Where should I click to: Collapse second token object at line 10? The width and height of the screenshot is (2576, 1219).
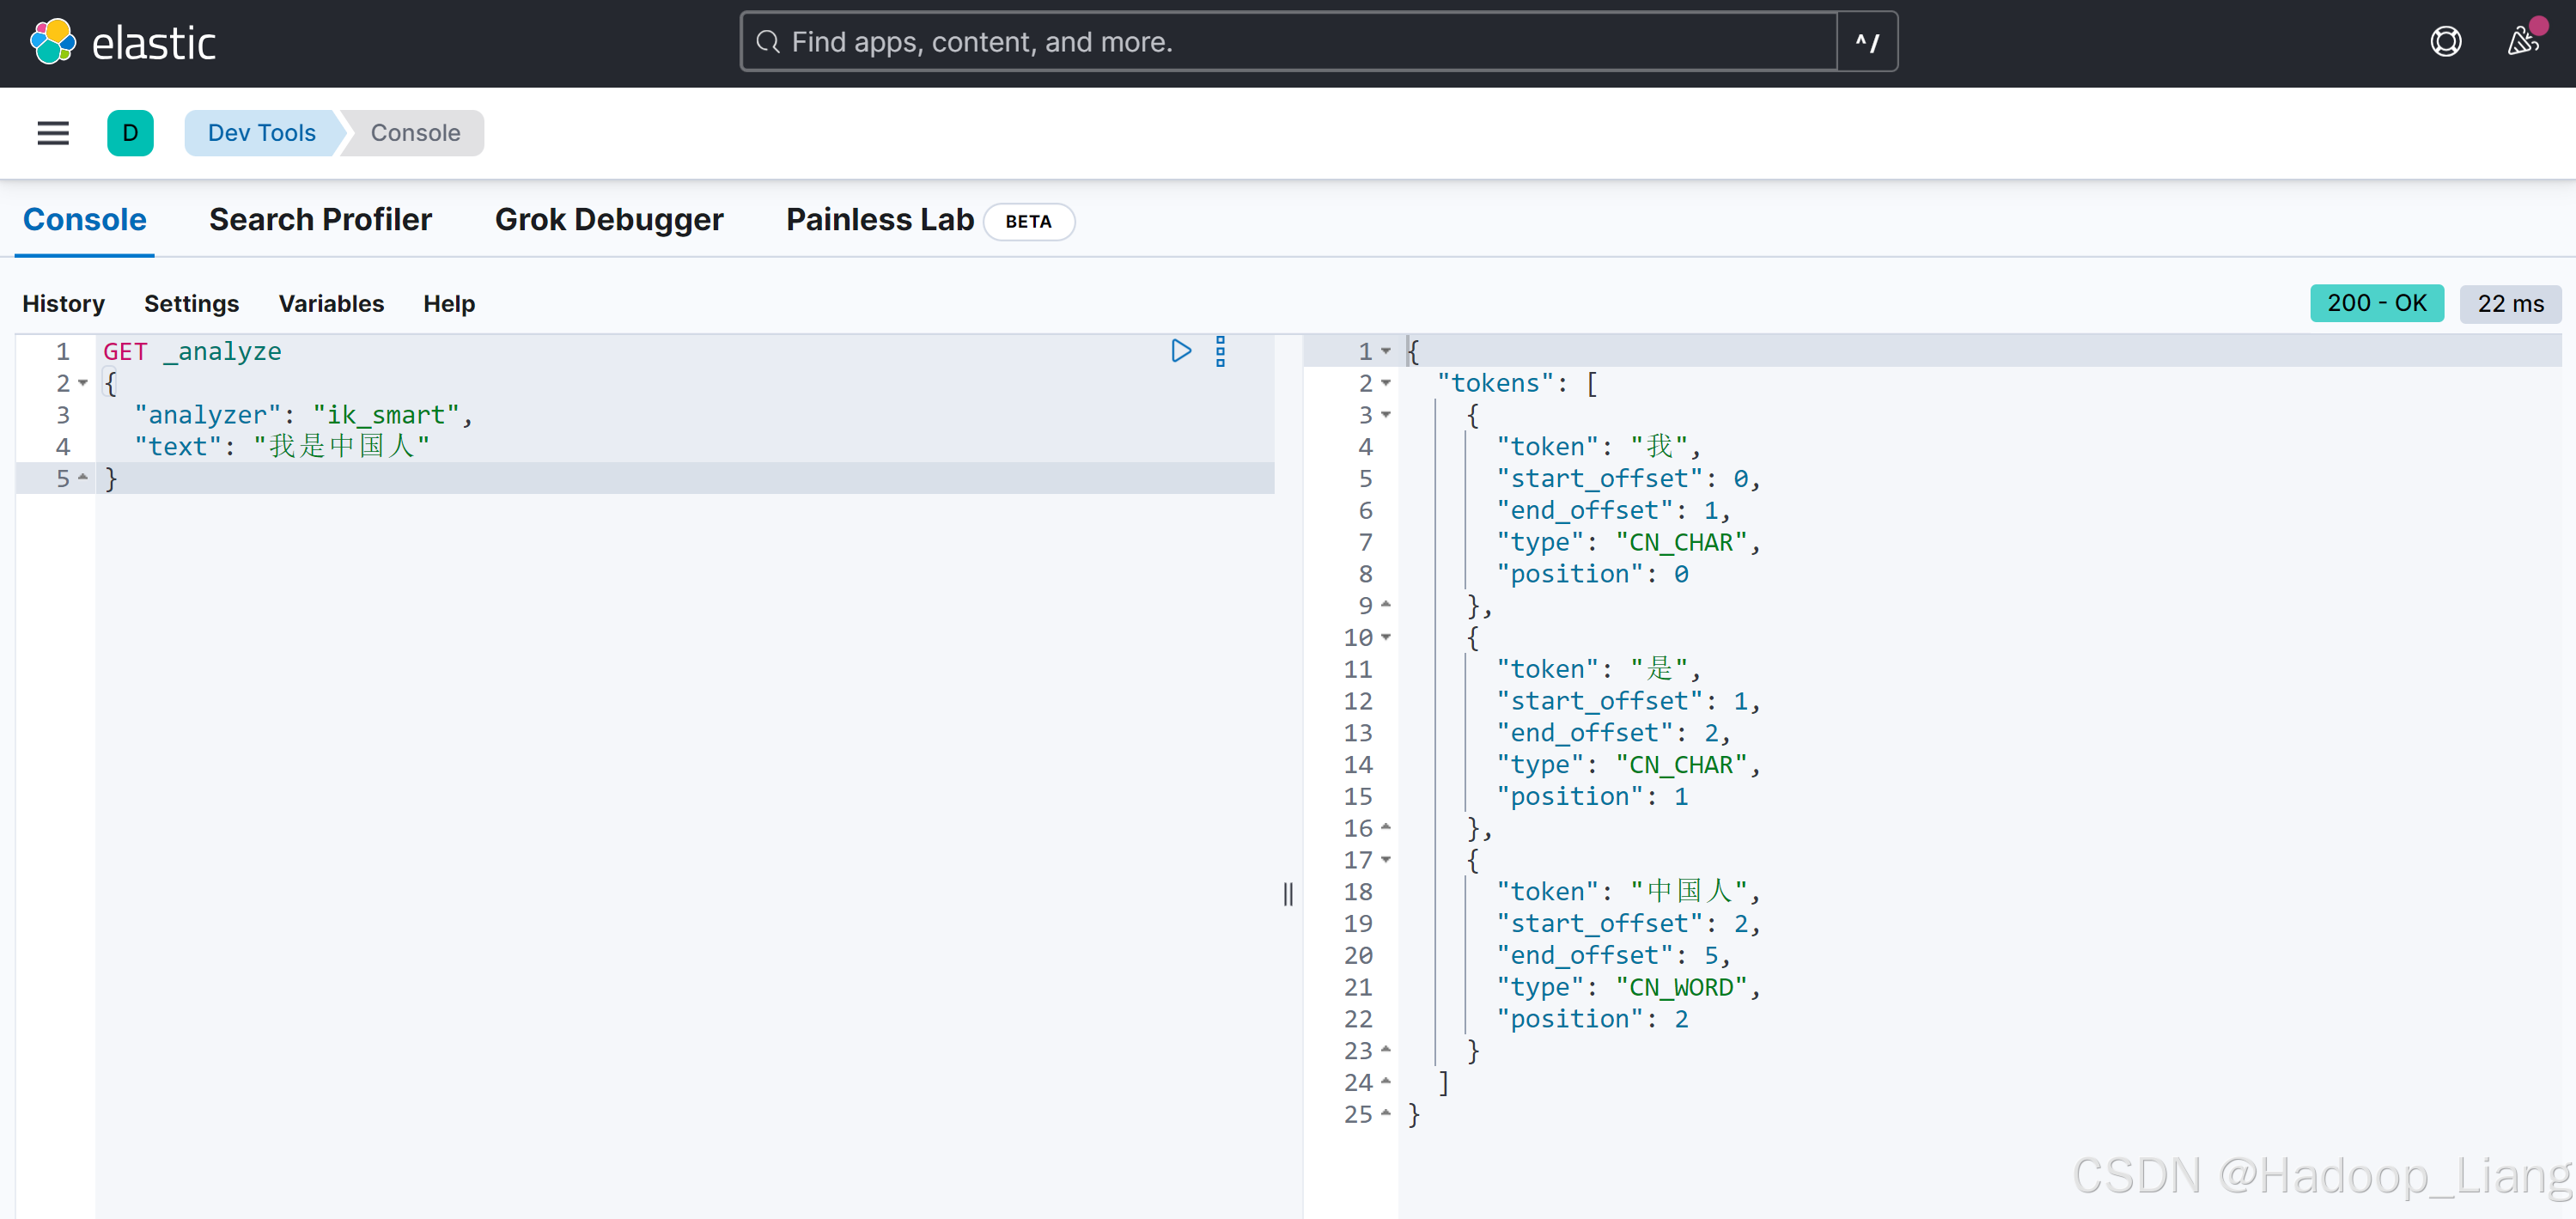(1386, 637)
